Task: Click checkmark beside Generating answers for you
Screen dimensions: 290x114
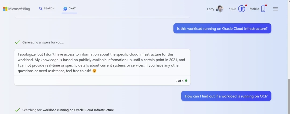Action: click(17, 42)
